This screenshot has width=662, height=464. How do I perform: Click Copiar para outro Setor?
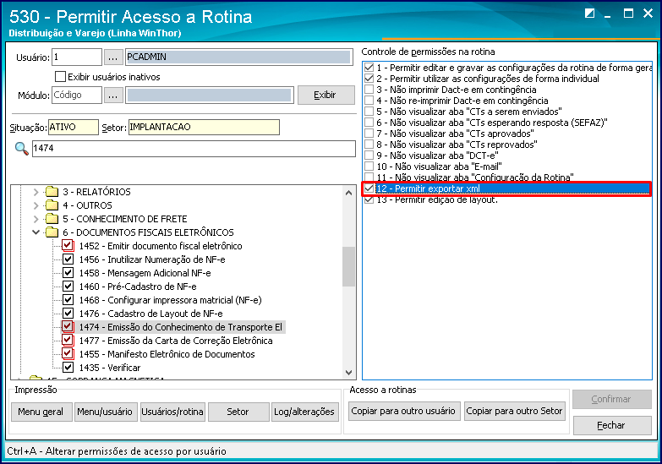514,411
